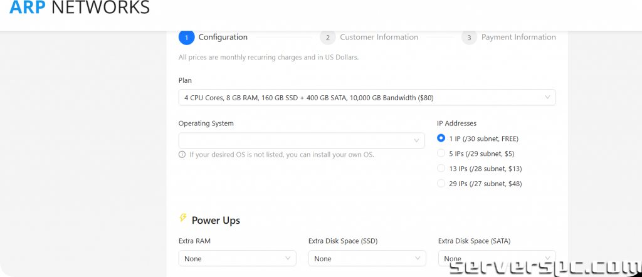Click the info icon below Operating System
The image size is (642, 277).
click(x=182, y=154)
